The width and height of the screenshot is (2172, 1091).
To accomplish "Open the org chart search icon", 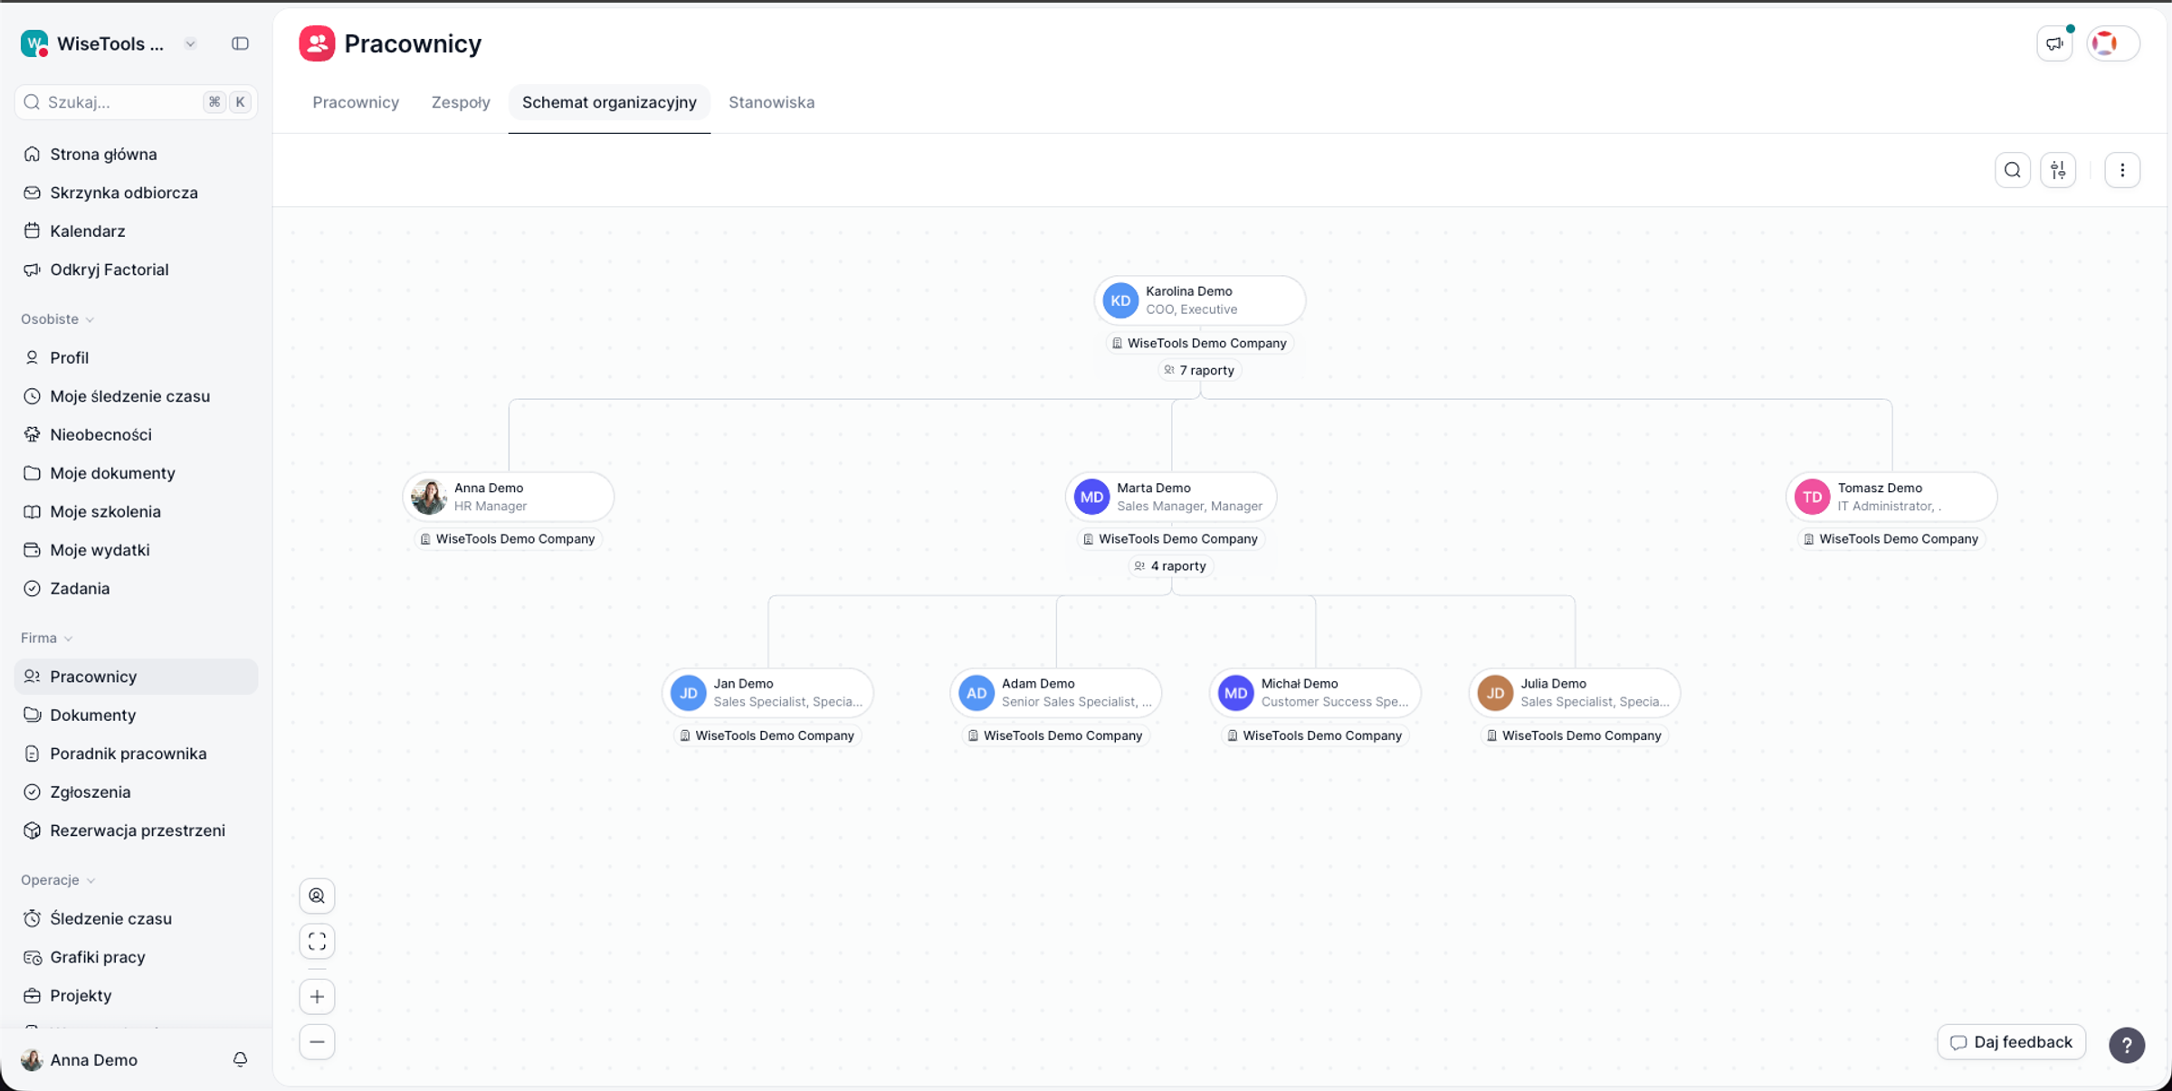I will click(x=2013, y=170).
